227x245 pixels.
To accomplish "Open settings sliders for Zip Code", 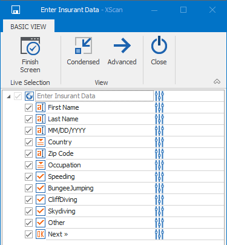I will coord(159,153).
